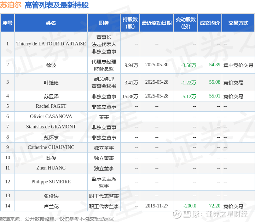
Task: Click 叶继德's holding value 3.41万
Action: pyautogui.click(x=131, y=83)
